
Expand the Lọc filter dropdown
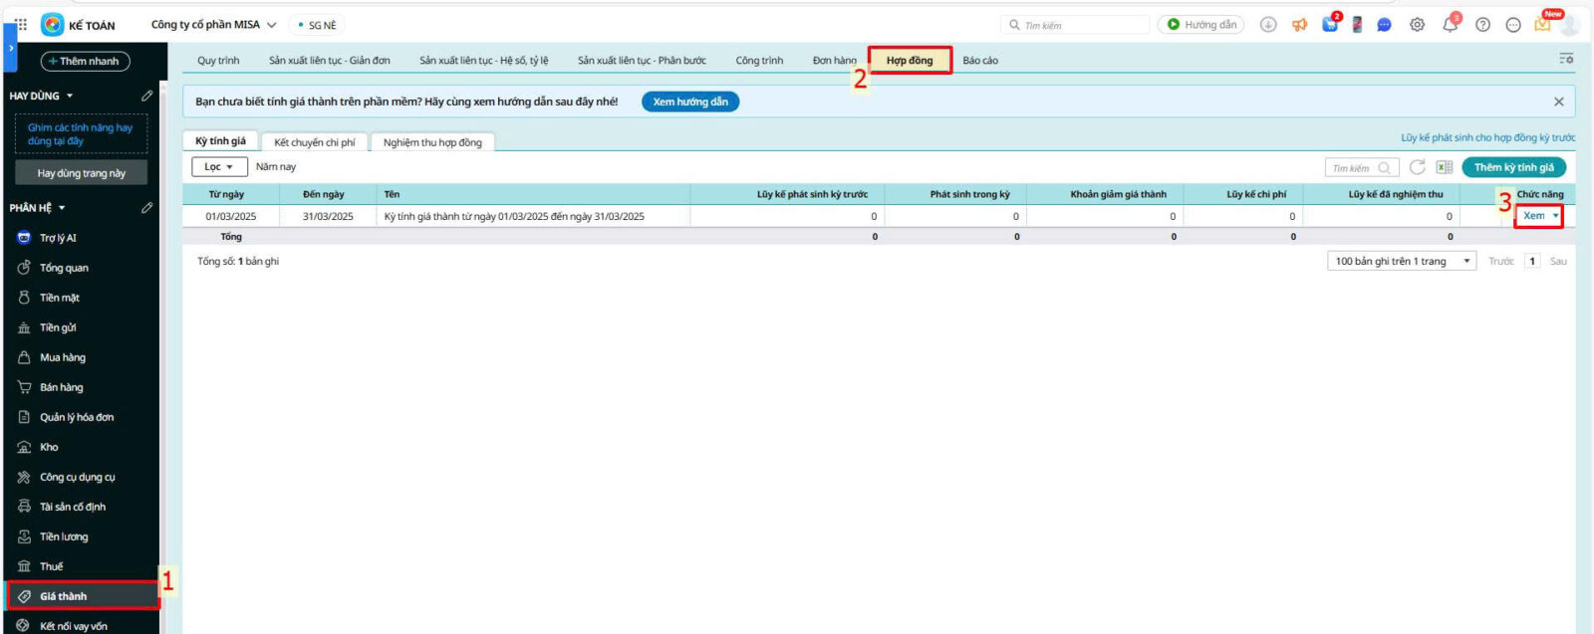coord(219,167)
